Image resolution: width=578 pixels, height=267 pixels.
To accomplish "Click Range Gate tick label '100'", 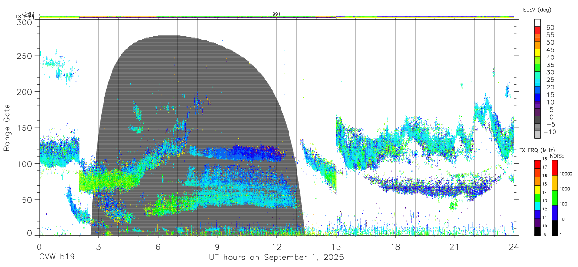I will click(x=24, y=163).
